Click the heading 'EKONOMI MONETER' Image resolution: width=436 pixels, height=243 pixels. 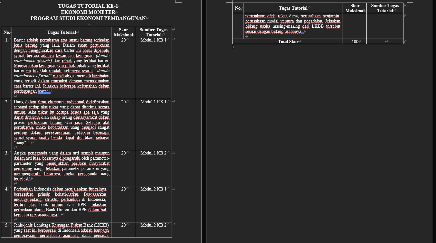tap(88, 12)
